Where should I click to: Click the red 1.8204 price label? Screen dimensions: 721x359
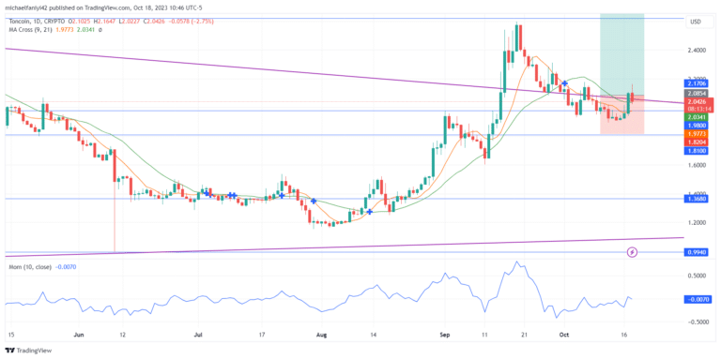(x=698, y=142)
